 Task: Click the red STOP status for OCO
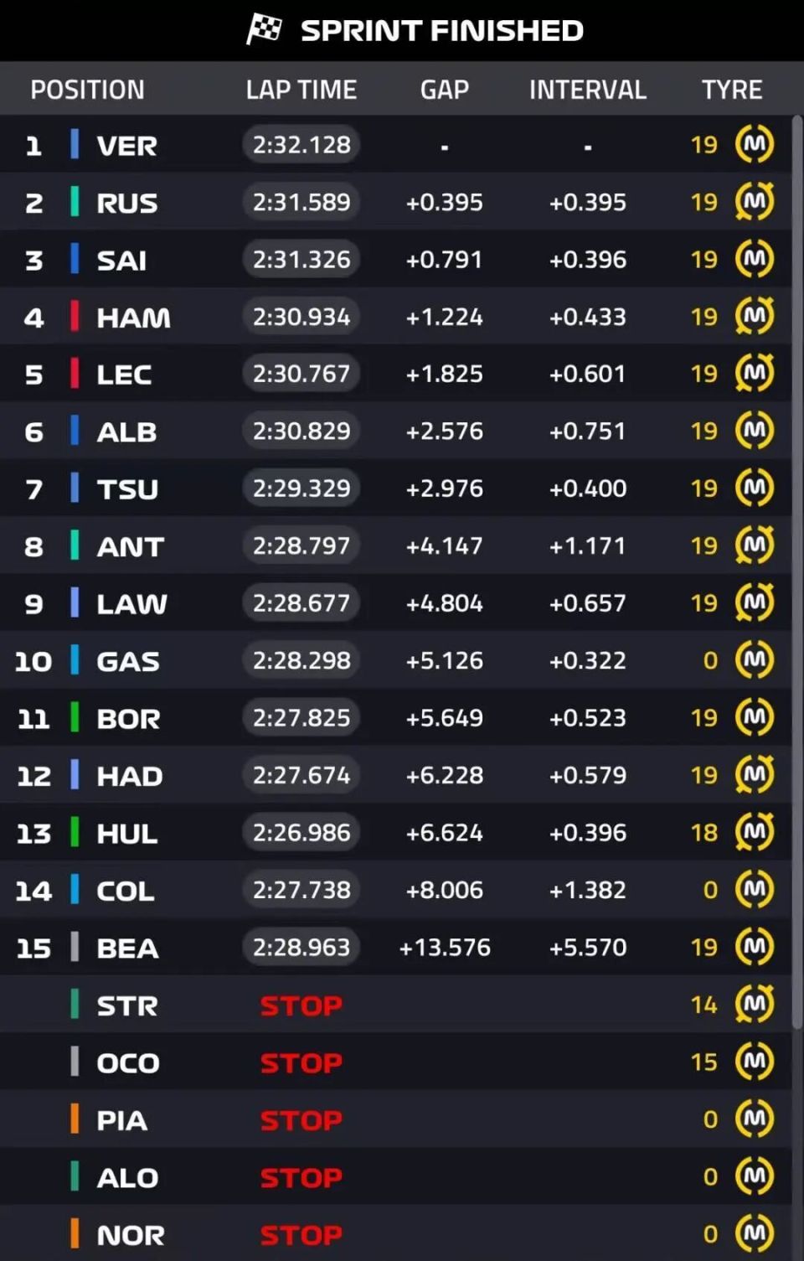coord(301,1062)
